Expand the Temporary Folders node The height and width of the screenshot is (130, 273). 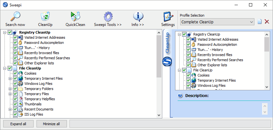10,89
